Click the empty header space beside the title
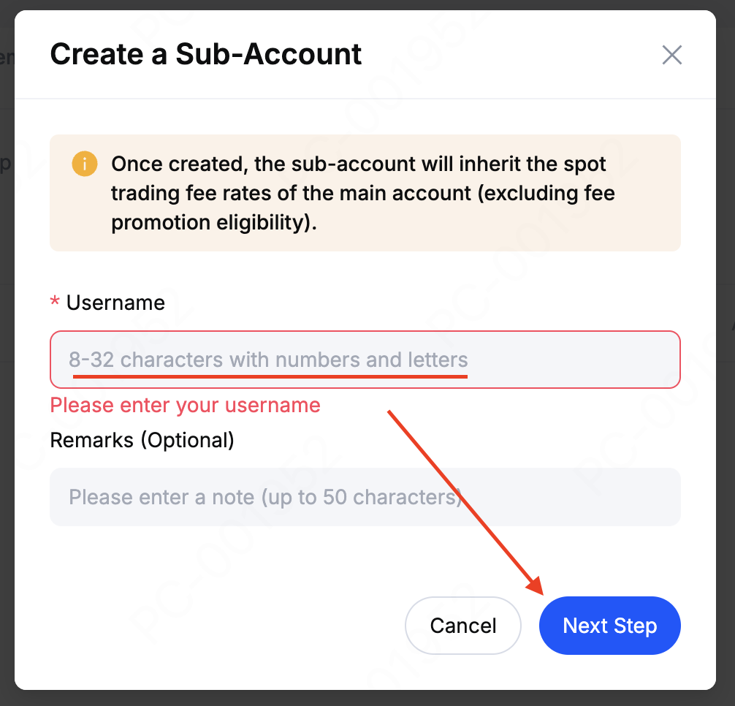The height and width of the screenshot is (706, 735). coord(511,55)
